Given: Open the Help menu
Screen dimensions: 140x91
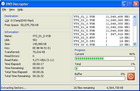Looking at the screenshot, I should pos(20,9).
